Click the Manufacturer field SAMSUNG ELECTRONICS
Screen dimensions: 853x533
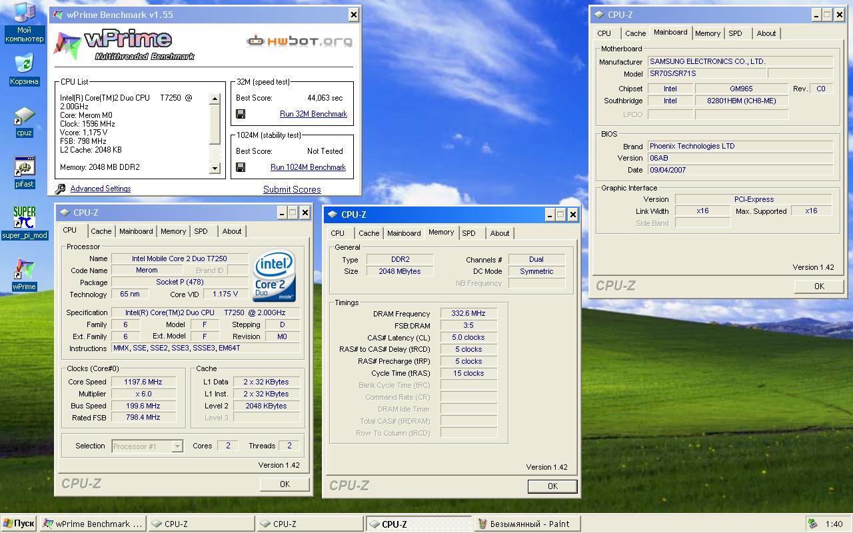tap(740, 61)
